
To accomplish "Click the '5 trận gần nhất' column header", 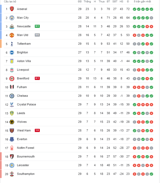I will [142, 2].
